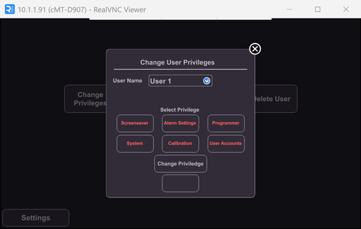The image size is (361, 229).
Task: Open the Settings button at bottom left
Action: (x=36, y=218)
